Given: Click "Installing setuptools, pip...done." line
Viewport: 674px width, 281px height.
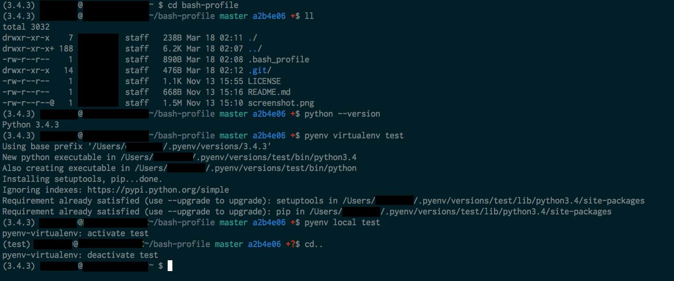Looking at the screenshot, I should click(82, 179).
